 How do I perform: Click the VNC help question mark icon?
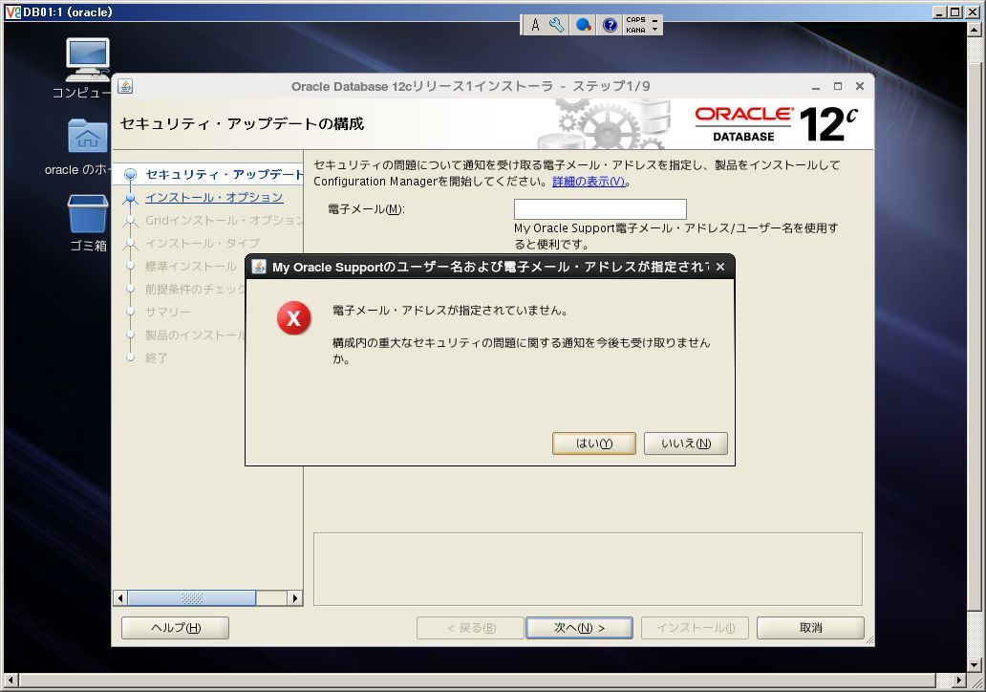tap(610, 25)
